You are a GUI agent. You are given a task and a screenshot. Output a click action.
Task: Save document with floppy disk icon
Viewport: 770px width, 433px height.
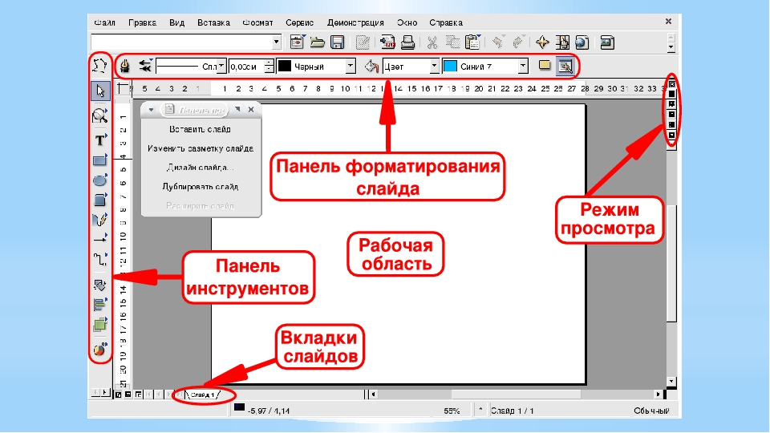point(338,42)
